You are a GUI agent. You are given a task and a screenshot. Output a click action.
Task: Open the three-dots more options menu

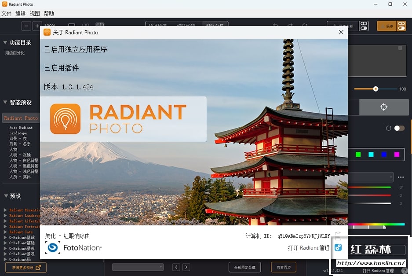pyautogui.click(x=401, y=177)
